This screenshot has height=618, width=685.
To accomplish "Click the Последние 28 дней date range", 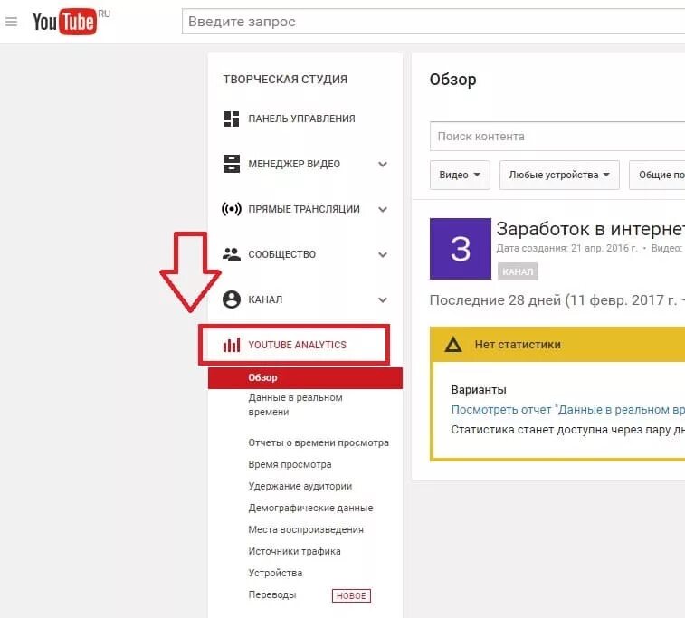I will point(557,300).
